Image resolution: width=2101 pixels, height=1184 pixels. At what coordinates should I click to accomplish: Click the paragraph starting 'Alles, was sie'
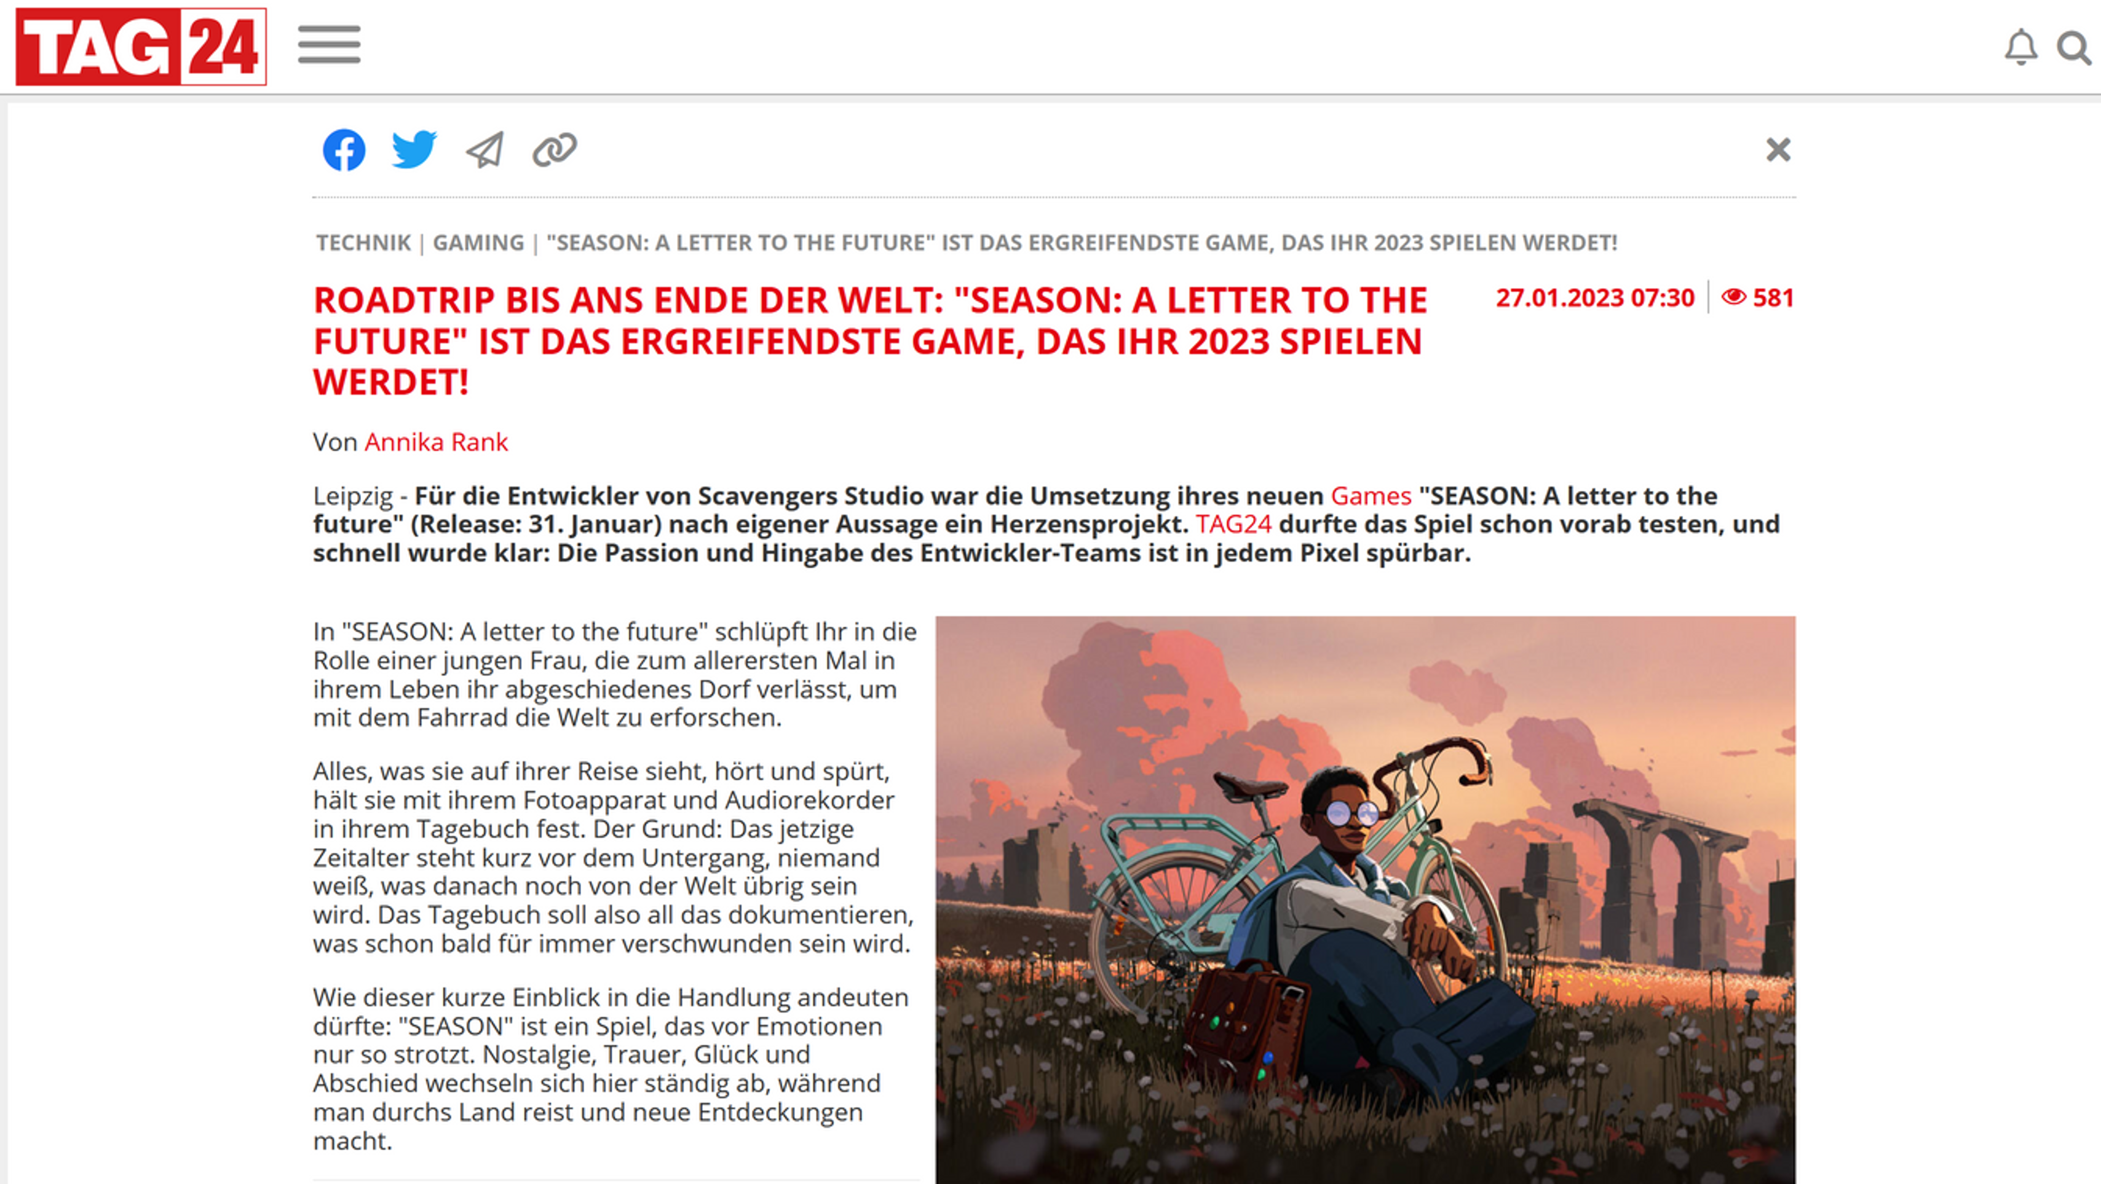614,857
